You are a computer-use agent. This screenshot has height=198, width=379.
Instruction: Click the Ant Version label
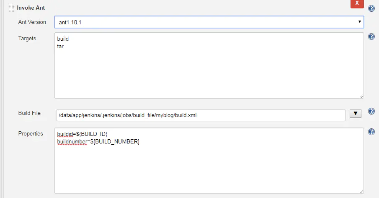[x=32, y=22]
